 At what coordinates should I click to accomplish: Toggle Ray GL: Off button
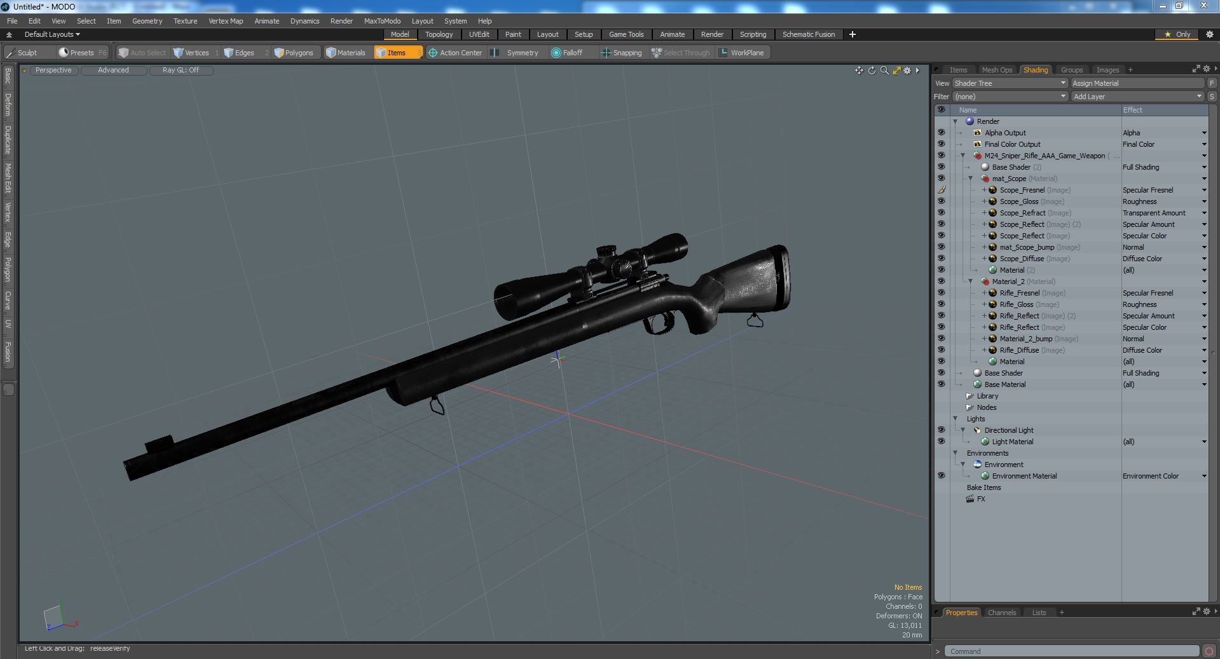(x=181, y=71)
